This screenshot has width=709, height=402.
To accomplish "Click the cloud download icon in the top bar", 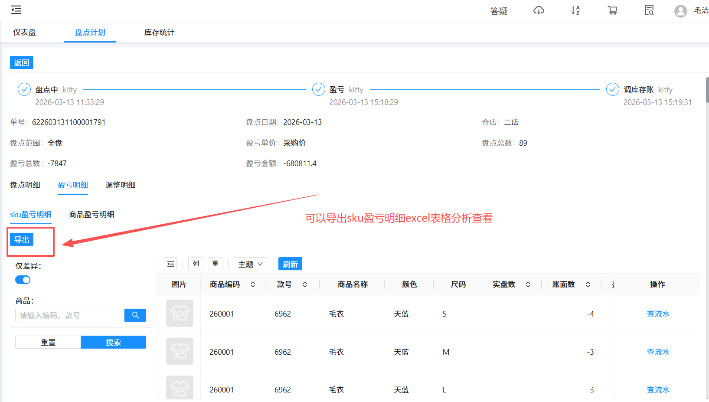I will 539,10.
